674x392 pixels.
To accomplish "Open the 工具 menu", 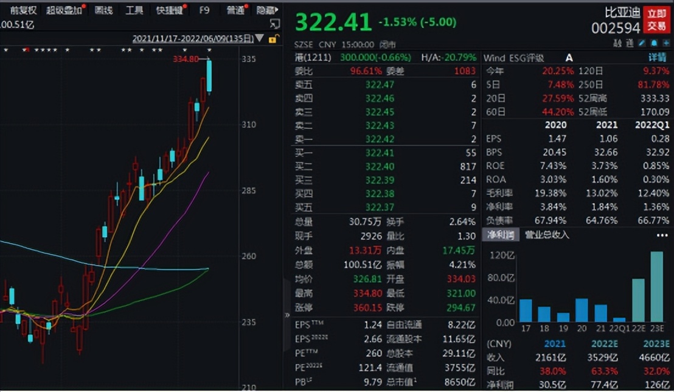I will (134, 10).
